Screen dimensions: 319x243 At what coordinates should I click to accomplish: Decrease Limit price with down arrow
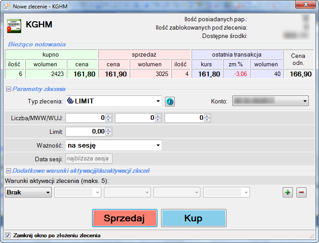[108, 134]
